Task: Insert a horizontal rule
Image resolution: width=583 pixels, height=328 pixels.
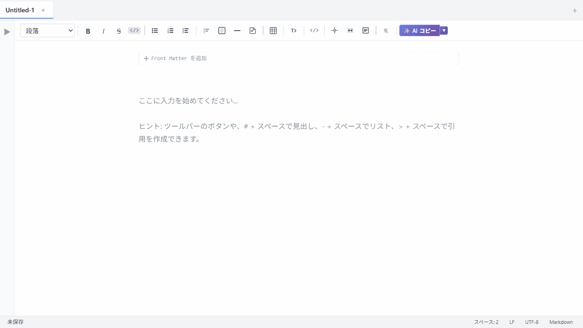Action: 237,31
